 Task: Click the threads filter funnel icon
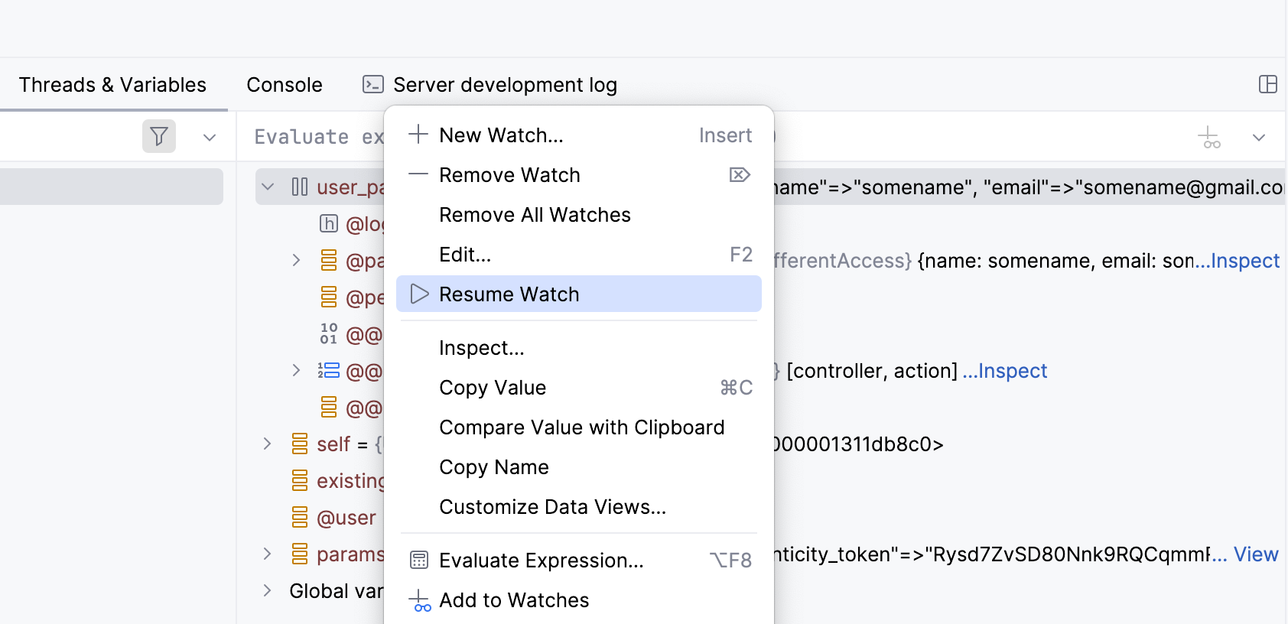point(159,137)
